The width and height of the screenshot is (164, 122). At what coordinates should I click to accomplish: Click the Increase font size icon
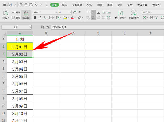click(x=74, y=12)
